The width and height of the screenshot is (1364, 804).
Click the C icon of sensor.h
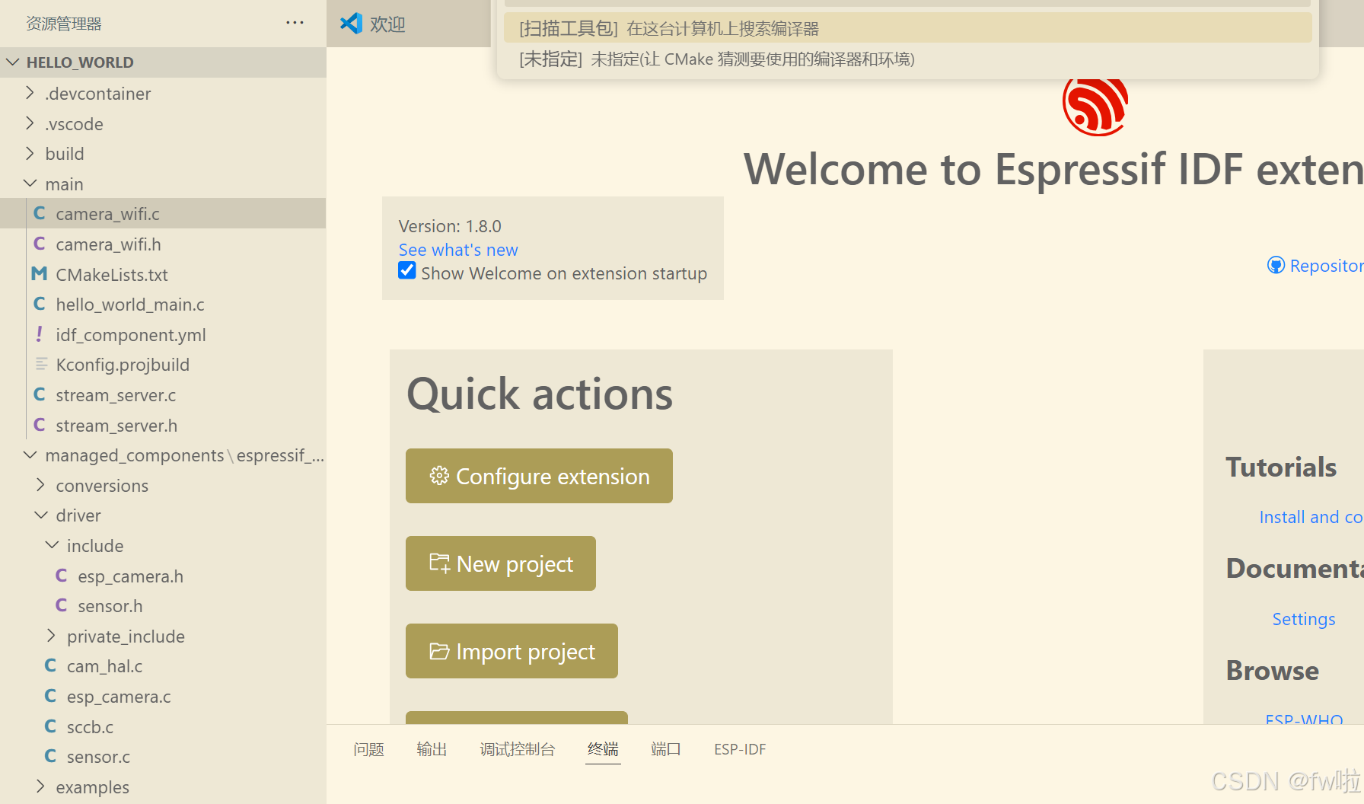[x=62, y=605]
